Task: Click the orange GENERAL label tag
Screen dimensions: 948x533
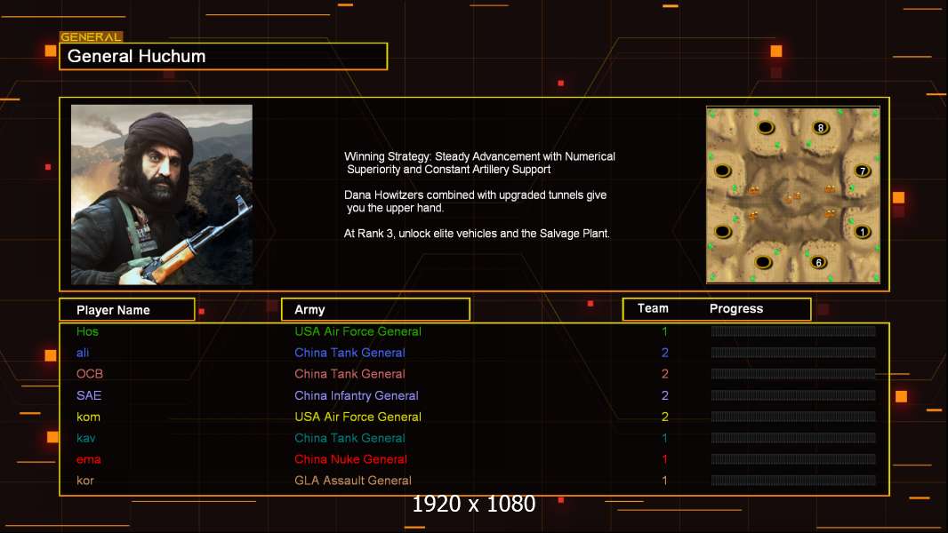Action: pos(92,36)
